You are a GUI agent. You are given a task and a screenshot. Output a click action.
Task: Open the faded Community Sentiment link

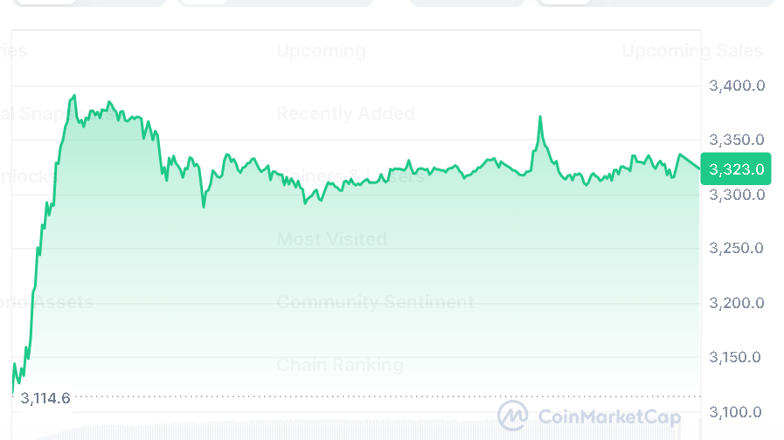pyautogui.click(x=375, y=302)
